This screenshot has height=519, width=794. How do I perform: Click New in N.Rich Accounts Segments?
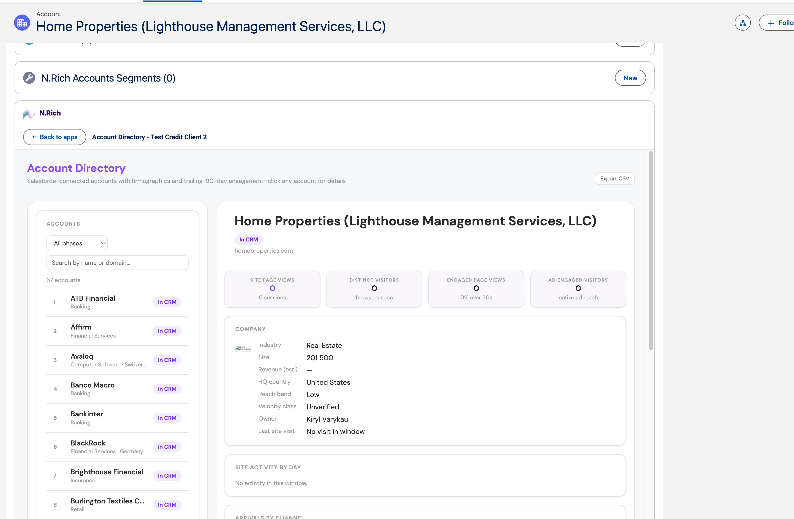coord(630,78)
